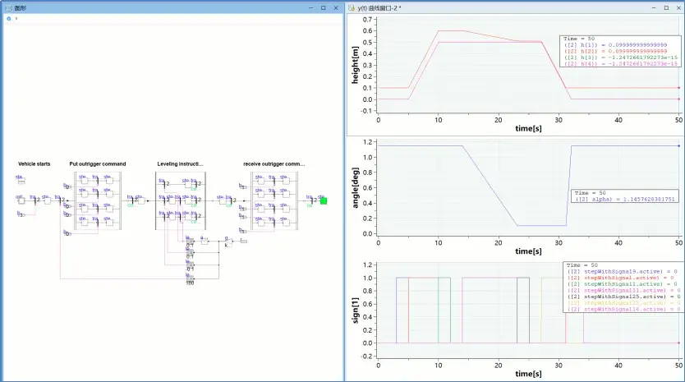Viewport: 685px width, 382px height.
Task: Select the stepWithSignal11.active legend entry
Action: (624, 290)
